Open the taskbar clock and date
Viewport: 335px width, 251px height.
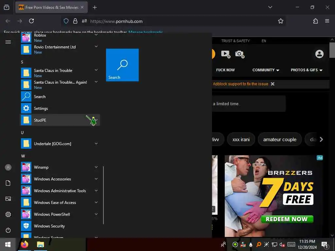pos(307,244)
